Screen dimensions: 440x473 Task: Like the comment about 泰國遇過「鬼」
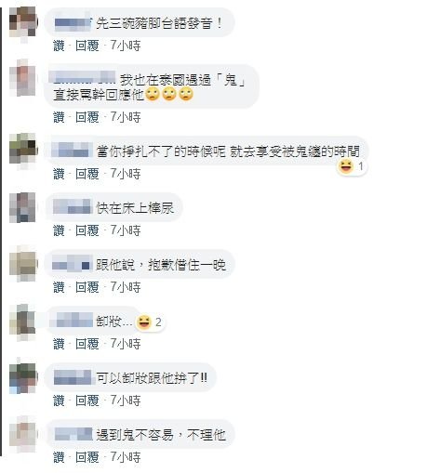tap(59, 117)
